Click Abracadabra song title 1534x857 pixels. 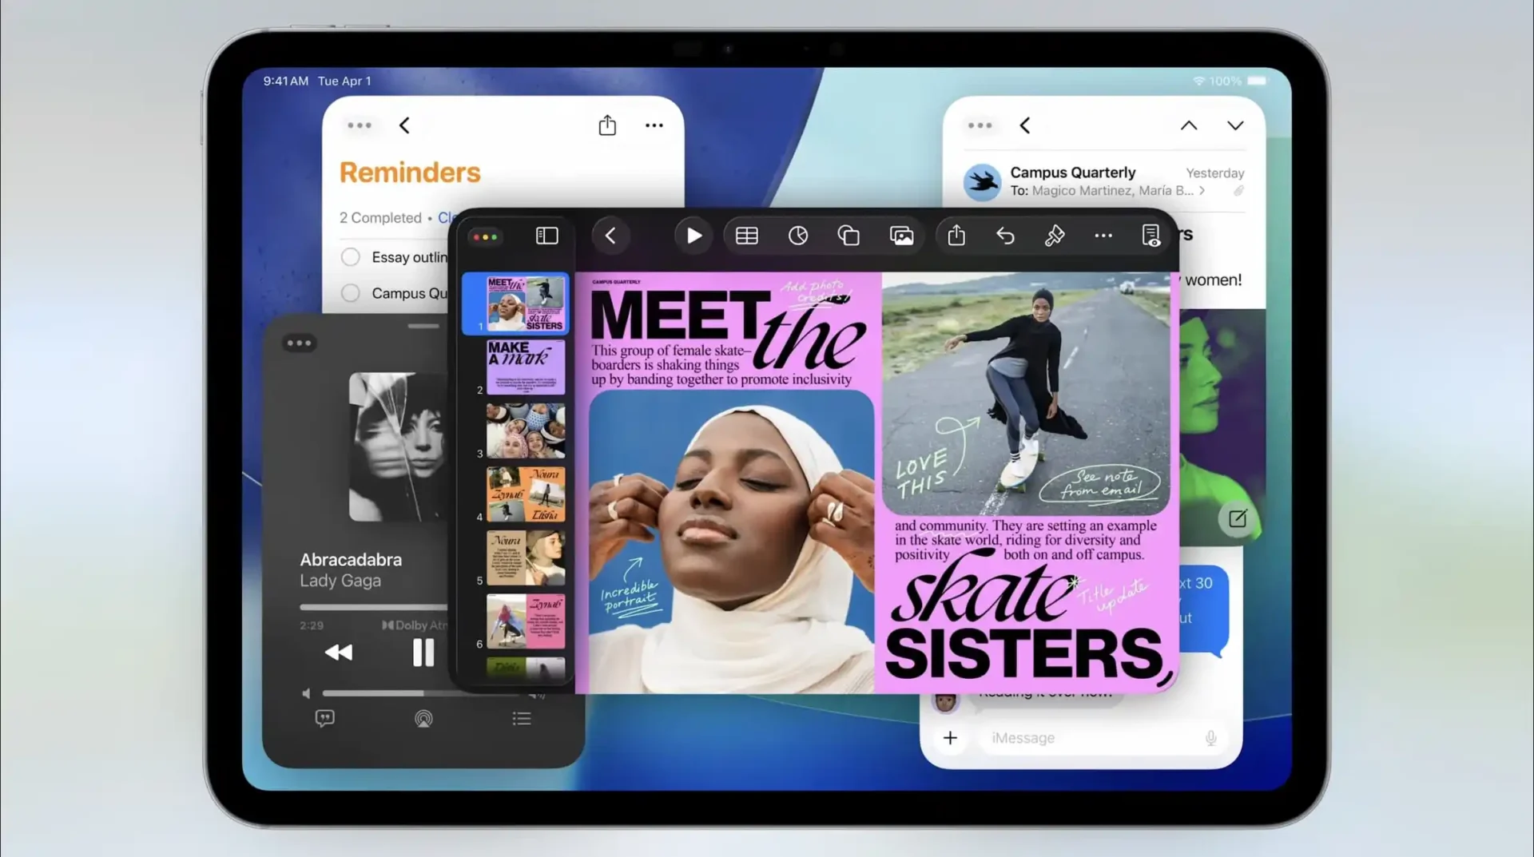click(351, 560)
